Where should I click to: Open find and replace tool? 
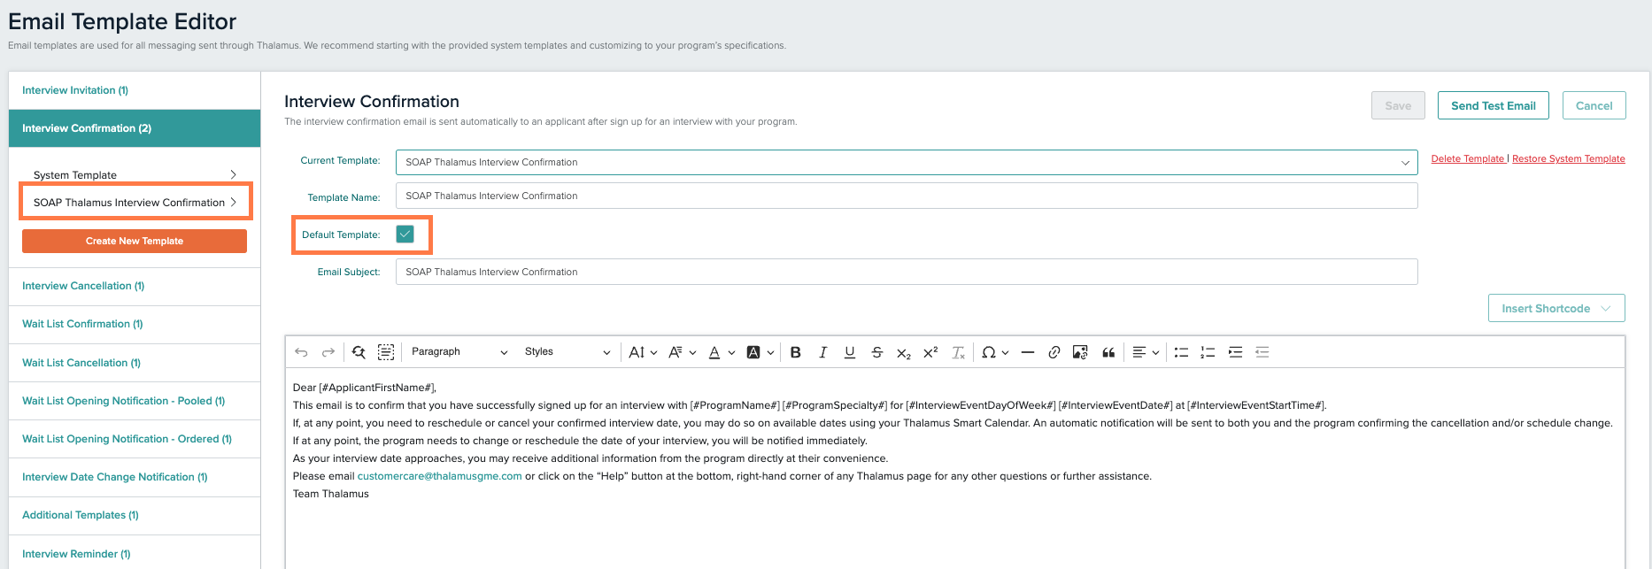pos(359,352)
